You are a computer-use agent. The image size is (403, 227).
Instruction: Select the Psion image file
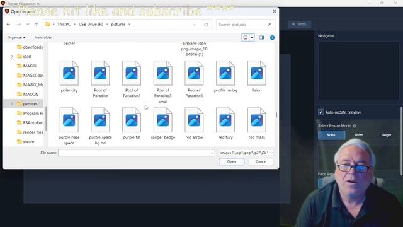pos(256,76)
